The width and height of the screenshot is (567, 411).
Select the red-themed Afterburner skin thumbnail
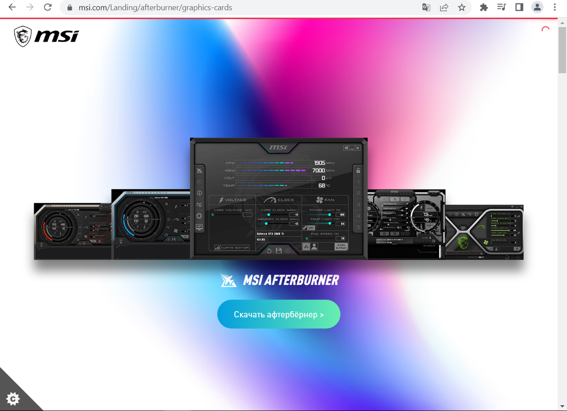(72, 231)
